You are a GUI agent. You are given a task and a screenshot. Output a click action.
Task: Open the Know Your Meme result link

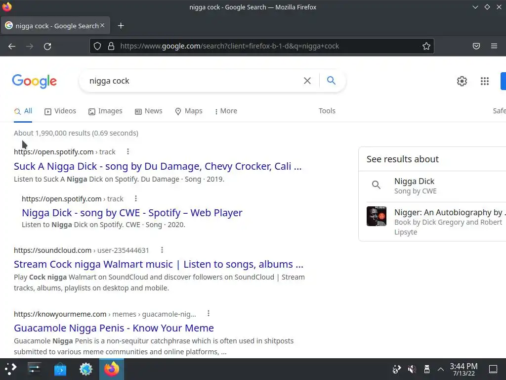(x=114, y=328)
